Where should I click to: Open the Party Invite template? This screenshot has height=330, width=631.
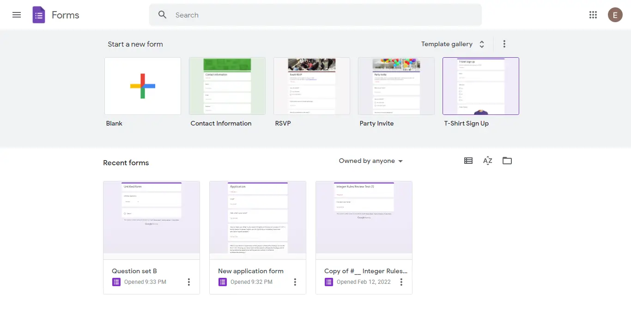point(396,86)
